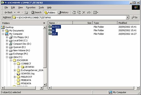This screenshot has width=141, height=95.
Task: Open the Help menu
Action: tap(49, 7)
